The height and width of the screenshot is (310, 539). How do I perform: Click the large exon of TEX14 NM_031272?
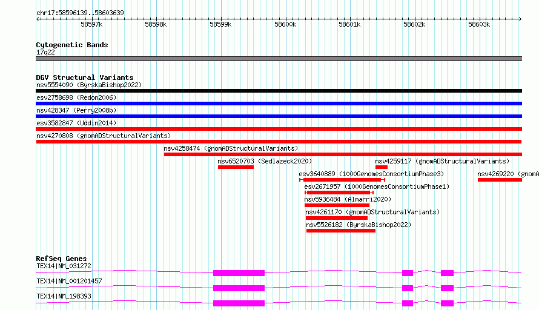[239, 273]
